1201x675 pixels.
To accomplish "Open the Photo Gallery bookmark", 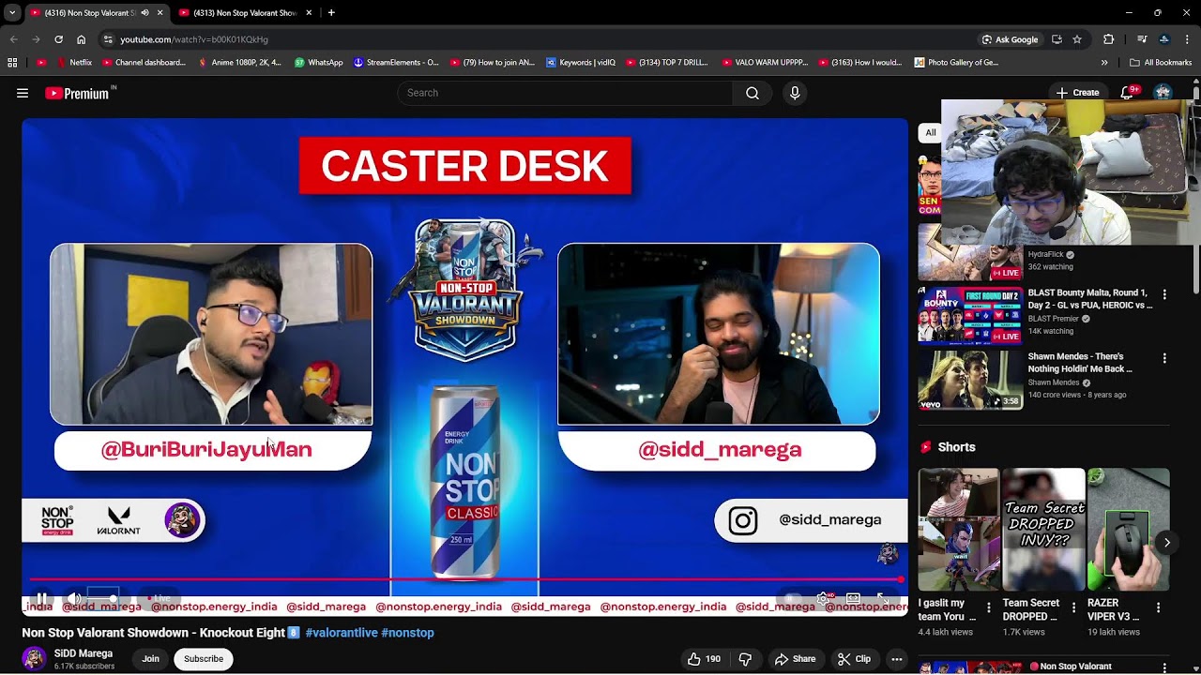I will 957,63.
